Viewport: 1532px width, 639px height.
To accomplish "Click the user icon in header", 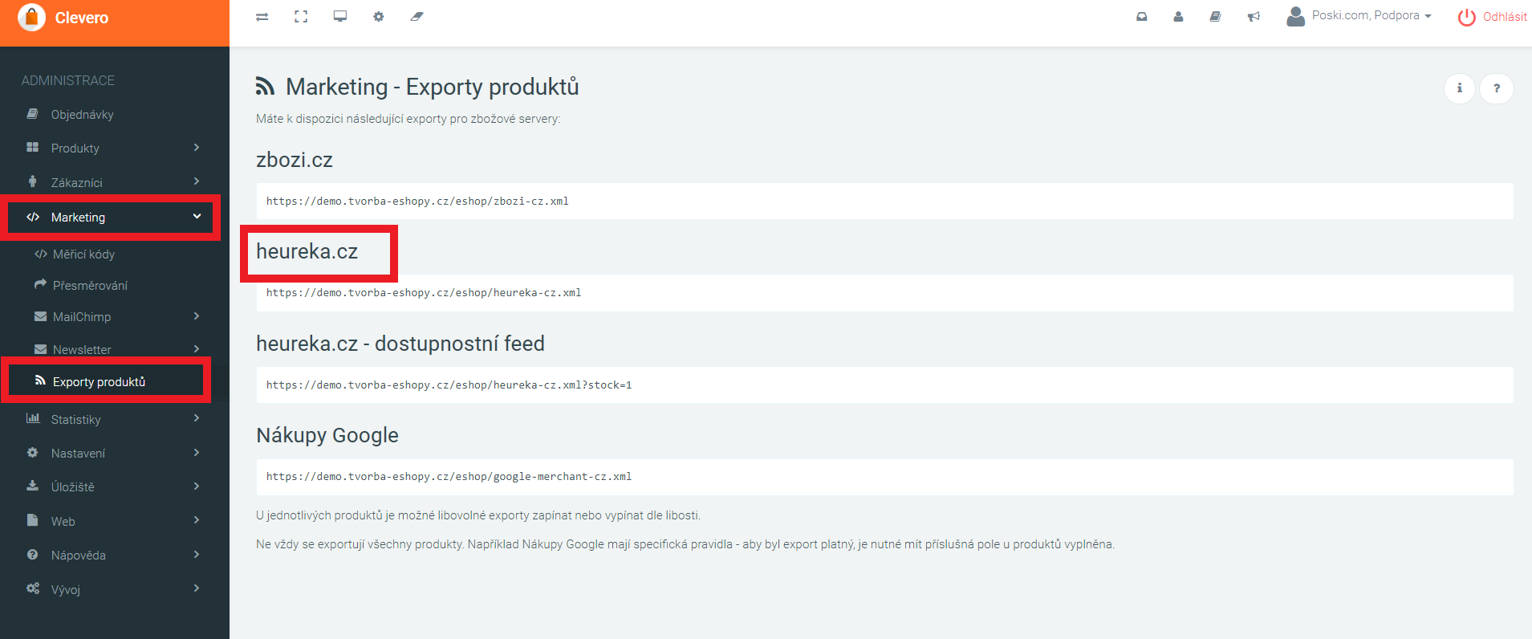I will coord(1178,17).
